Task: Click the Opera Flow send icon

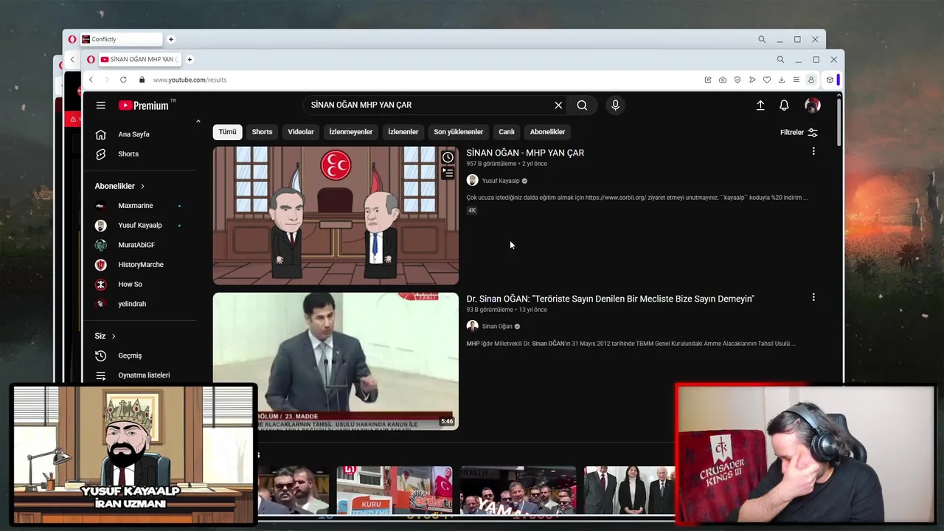Action: (x=752, y=80)
